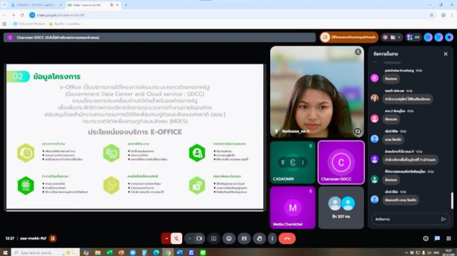This screenshot has height=256, width=457.
Task: Open the participants list showing 213 people
Action: tap(413, 37)
